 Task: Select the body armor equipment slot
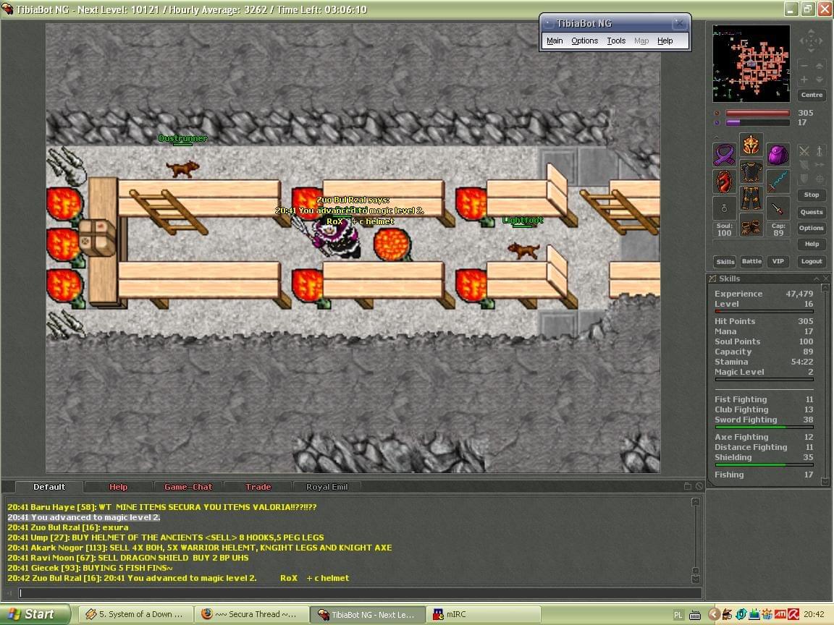coord(751,171)
